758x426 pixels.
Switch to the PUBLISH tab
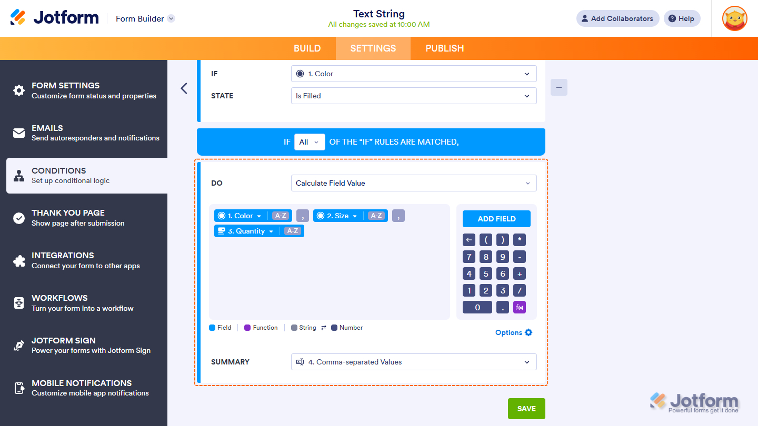(444, 48)
